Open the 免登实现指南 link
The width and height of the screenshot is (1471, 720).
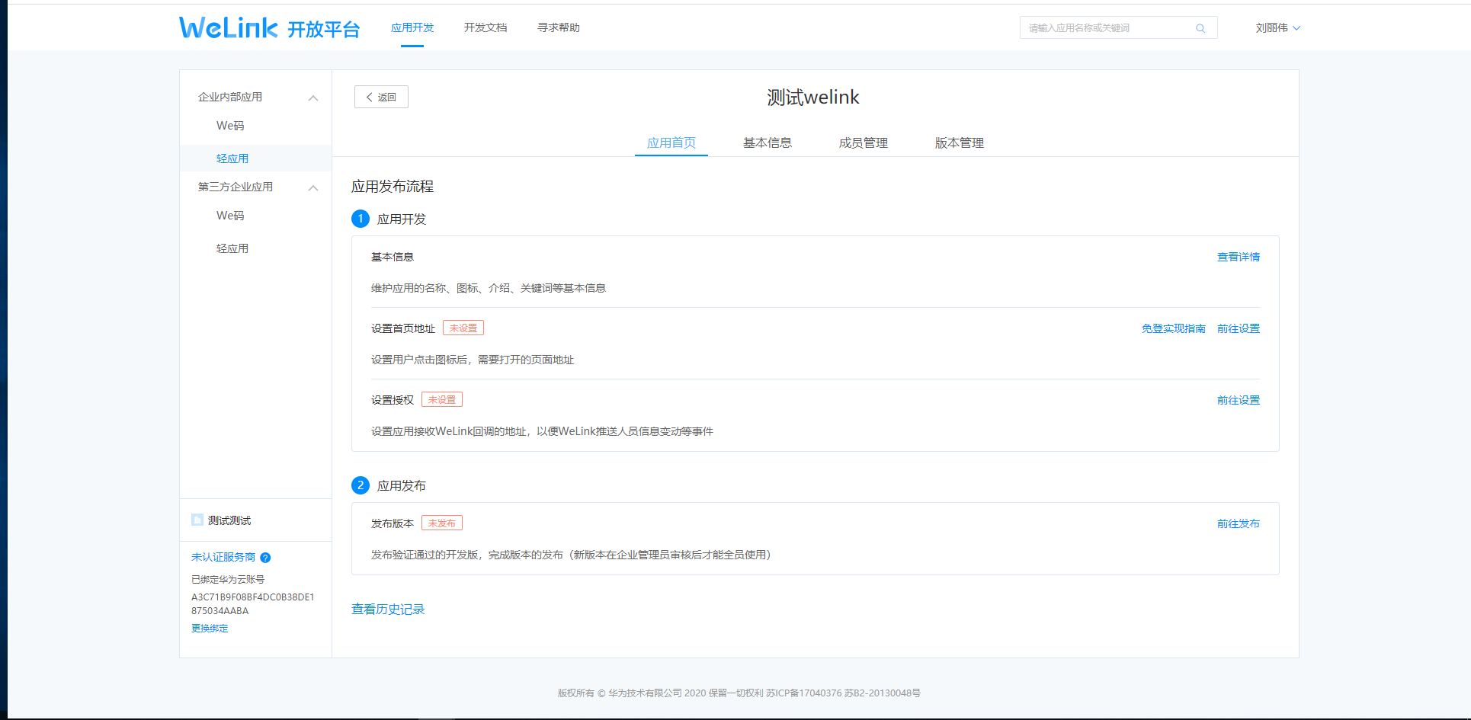pyautogui.click(x=1173, y=329)
